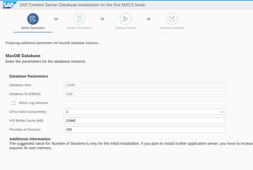The width and height of the screenshot is (253, 170).
Task: Click the Database ID field showing SDB
Action: 145,94
